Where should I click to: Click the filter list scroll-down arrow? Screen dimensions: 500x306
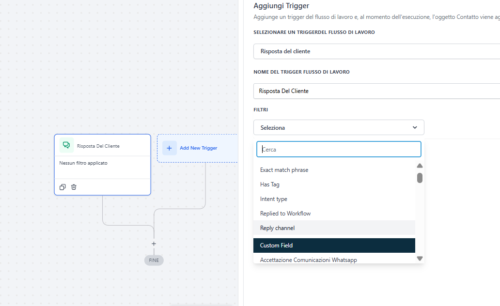[420, 259]
